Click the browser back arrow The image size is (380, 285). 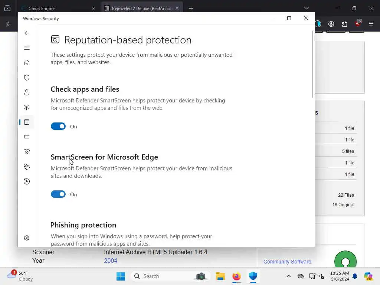click(9, 24)
